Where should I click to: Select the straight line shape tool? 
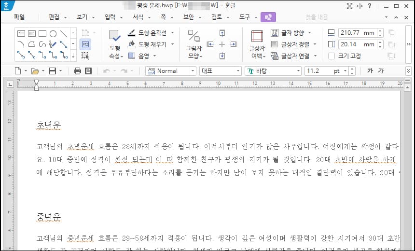click(x=64, y=34)
